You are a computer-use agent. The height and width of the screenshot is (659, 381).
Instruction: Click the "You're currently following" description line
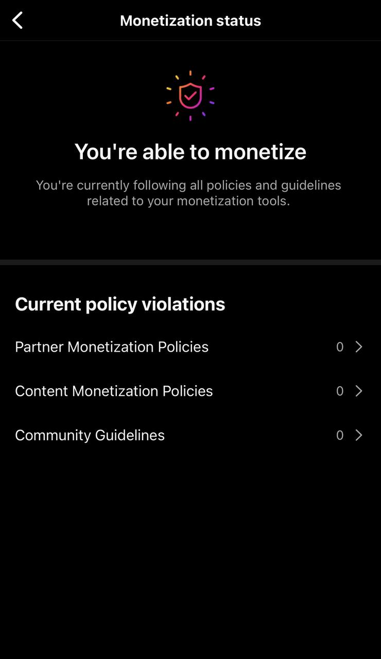tap(188, 185)
